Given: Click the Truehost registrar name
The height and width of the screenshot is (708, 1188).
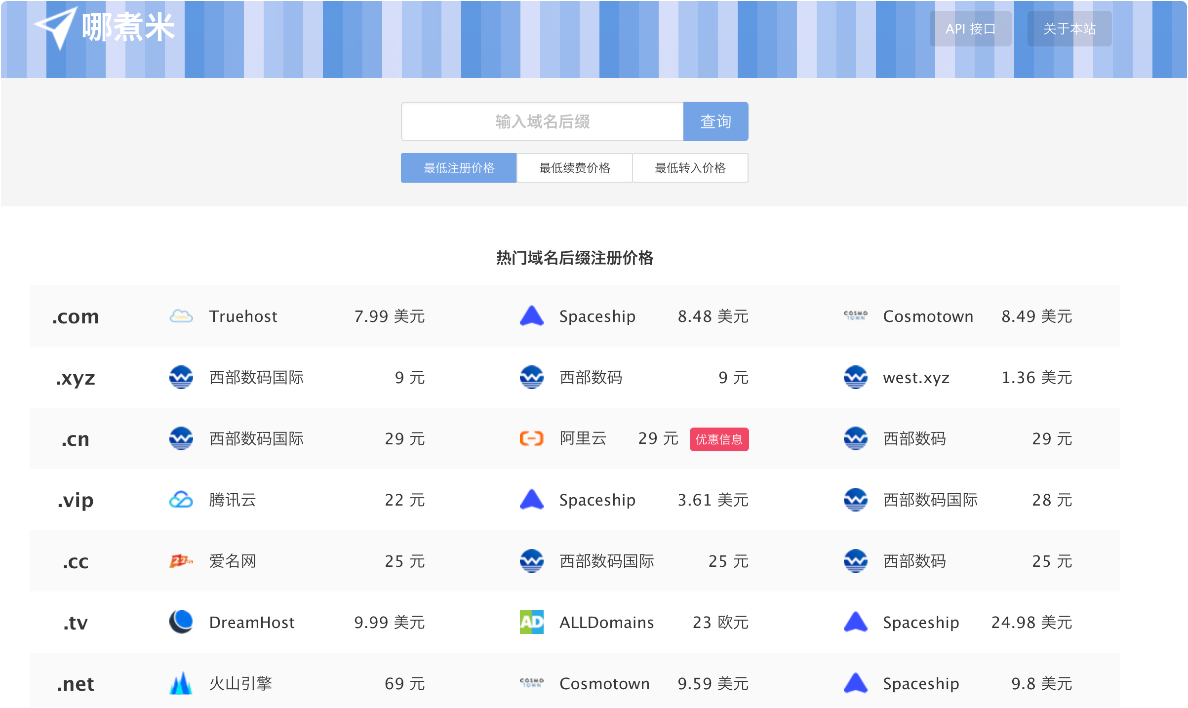Looking at the screenshot, I should [x=243, y=316].
